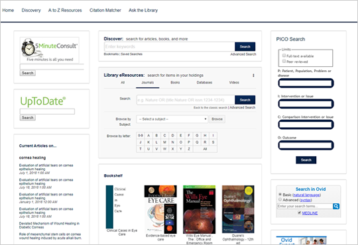Browse journals by letter M
The width and height of the screenshot is (358, 245).
(164, 142)
